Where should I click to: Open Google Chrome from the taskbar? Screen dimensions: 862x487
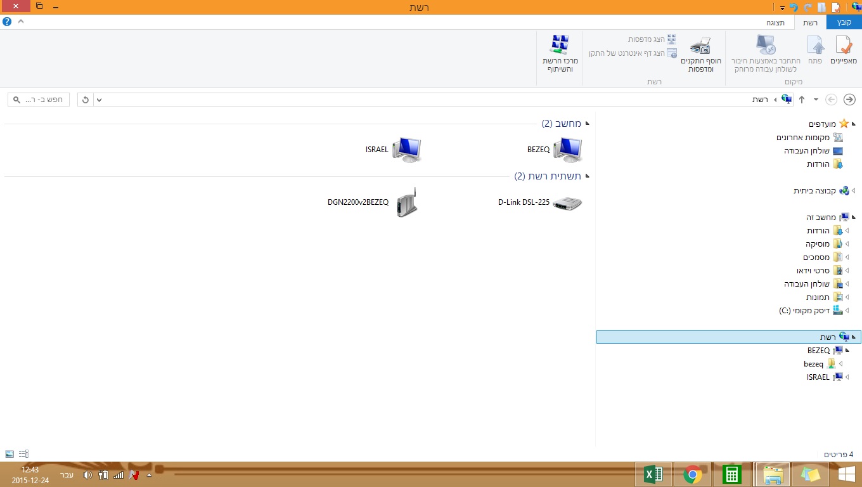693,474
